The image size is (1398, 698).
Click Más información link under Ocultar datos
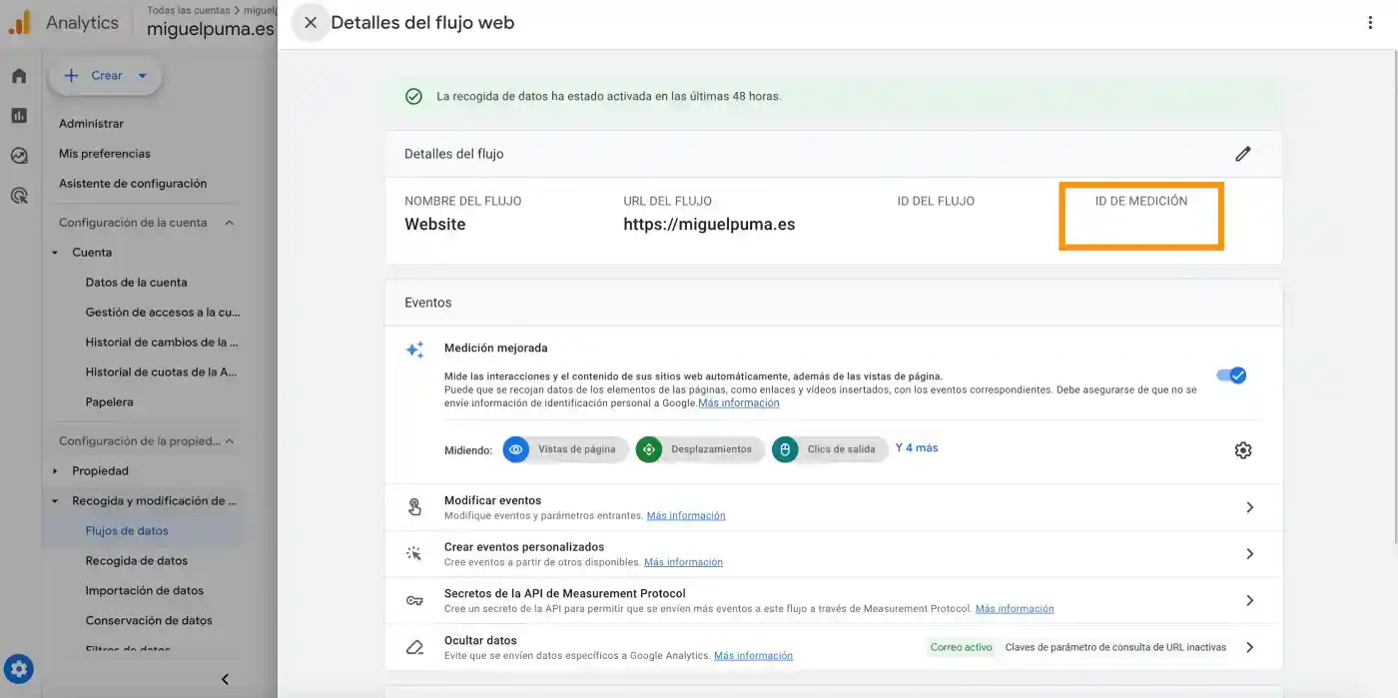tap(753, 656)
